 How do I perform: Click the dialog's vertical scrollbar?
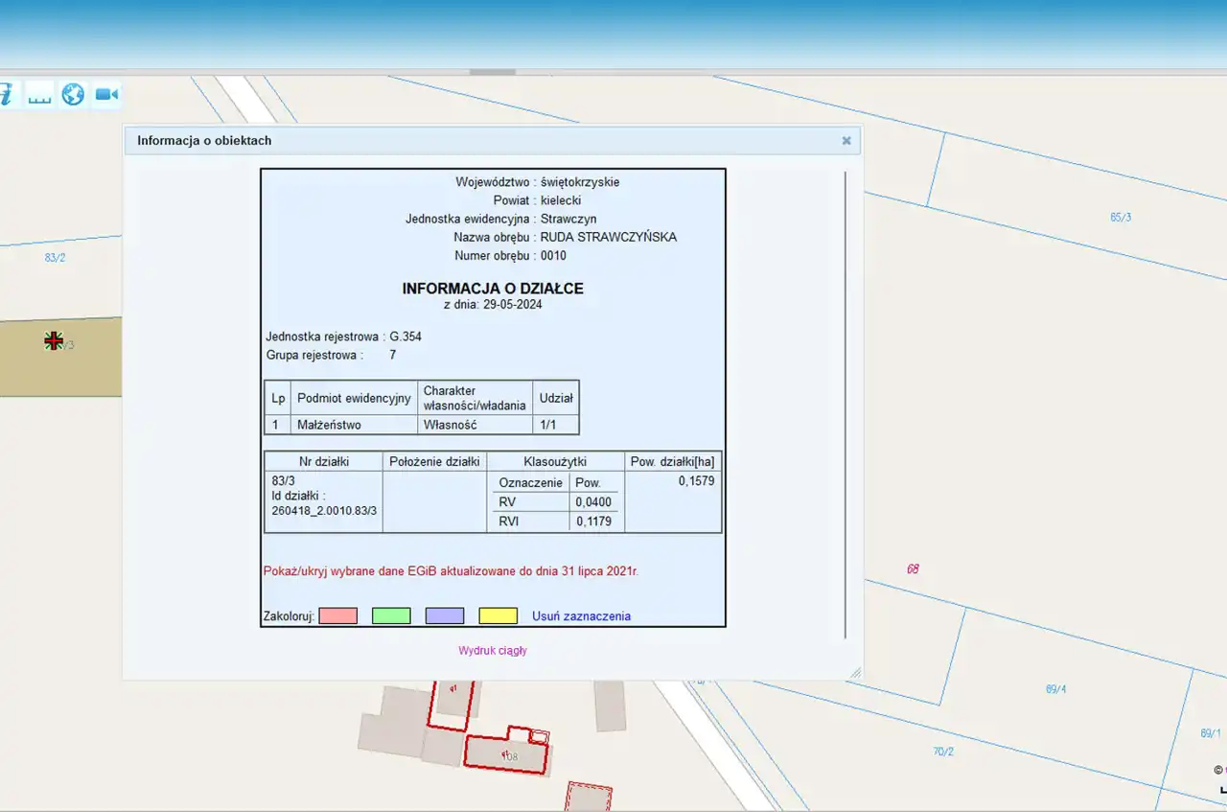845,403
